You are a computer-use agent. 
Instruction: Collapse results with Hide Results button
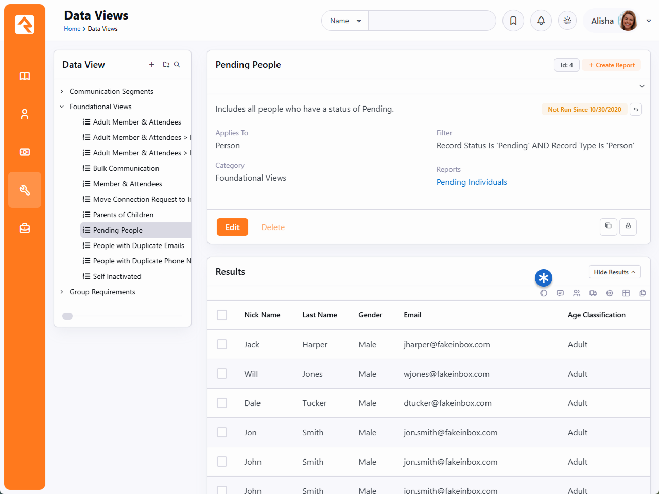(614, 272)
